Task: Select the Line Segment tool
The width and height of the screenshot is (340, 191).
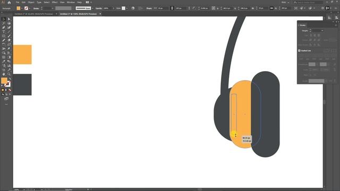Action: pyautogui.click(x=9, y=32)
